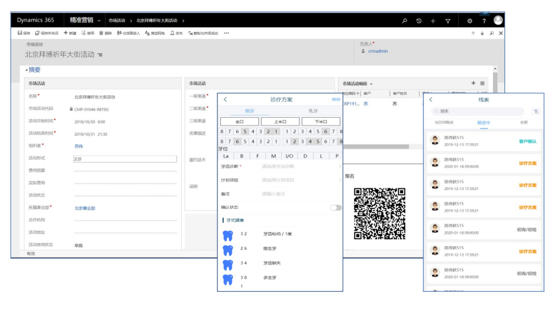Select the 全口 tooth range option
Screen dimensions: 557x309
click(239, 121)
